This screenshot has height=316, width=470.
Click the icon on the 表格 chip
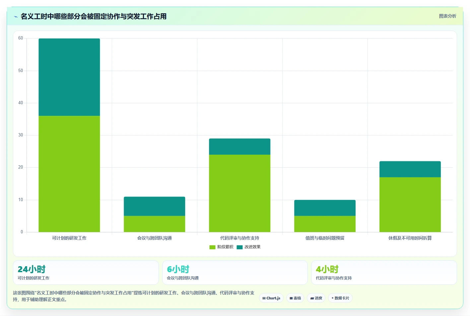coord(291,298)
